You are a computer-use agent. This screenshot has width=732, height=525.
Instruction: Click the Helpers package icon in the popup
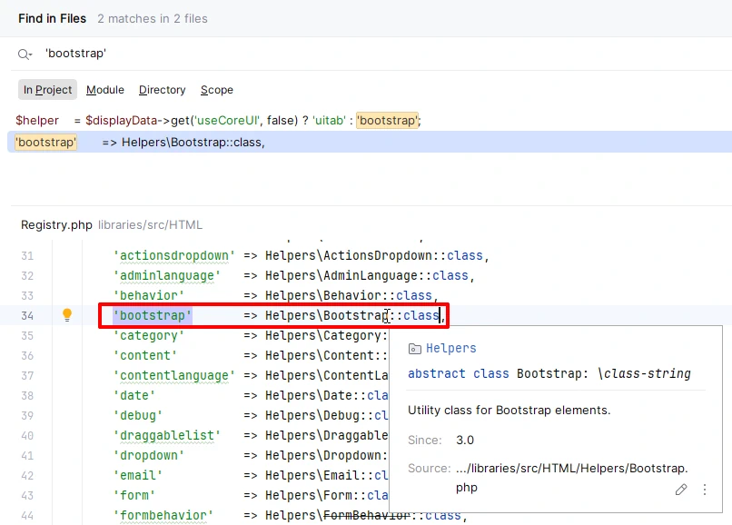[x=415, y=348]
